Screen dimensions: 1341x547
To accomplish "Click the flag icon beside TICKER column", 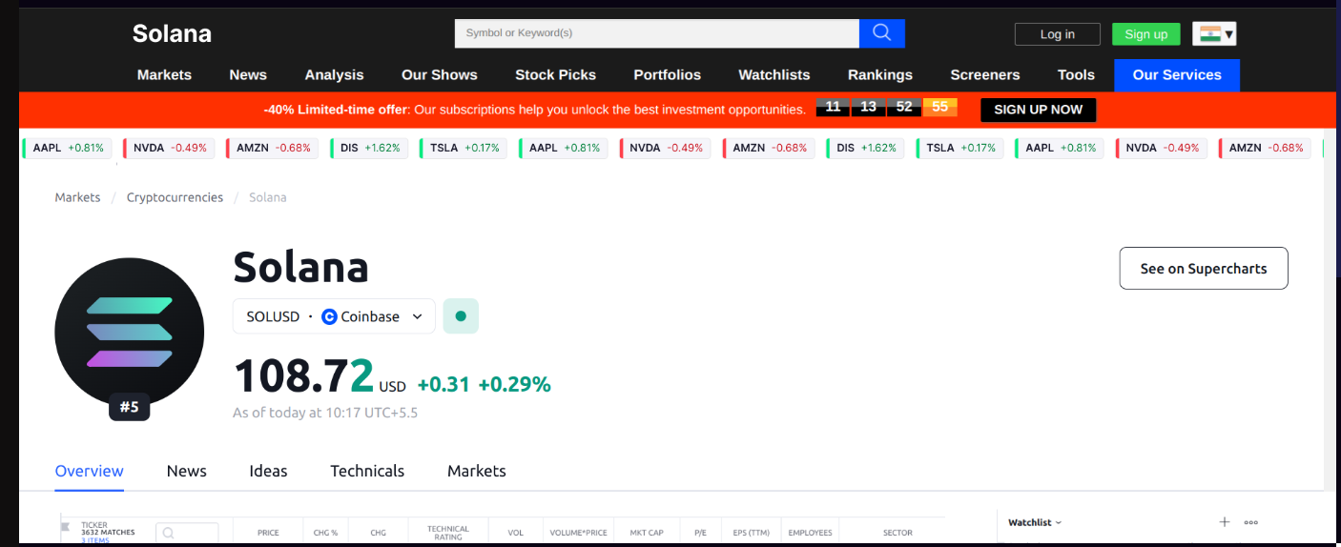I will pos(66,526).
